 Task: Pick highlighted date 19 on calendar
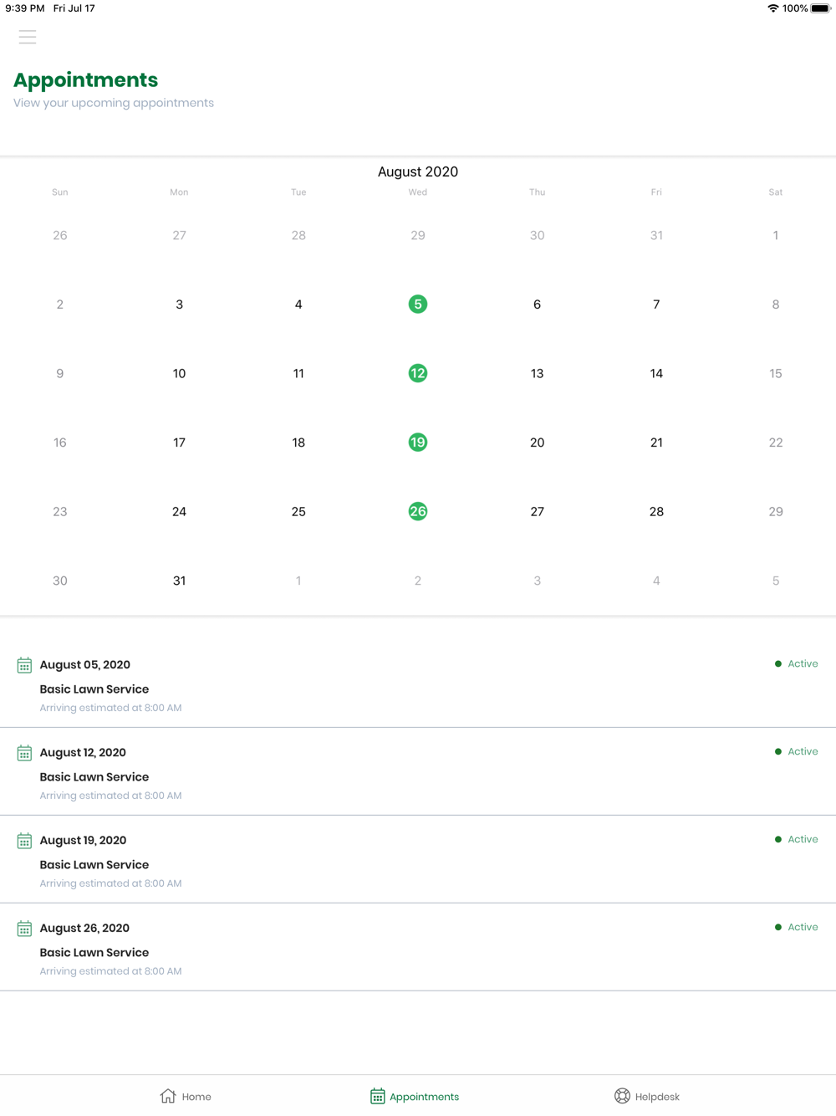pyautogui.click(x=418, y=443)
